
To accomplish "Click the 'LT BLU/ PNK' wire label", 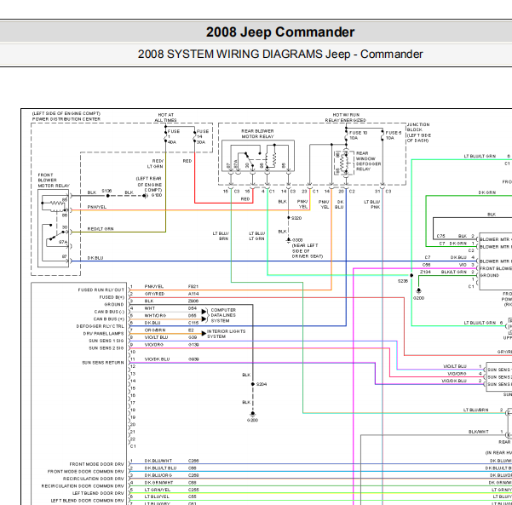I will [x=372, y=204].
